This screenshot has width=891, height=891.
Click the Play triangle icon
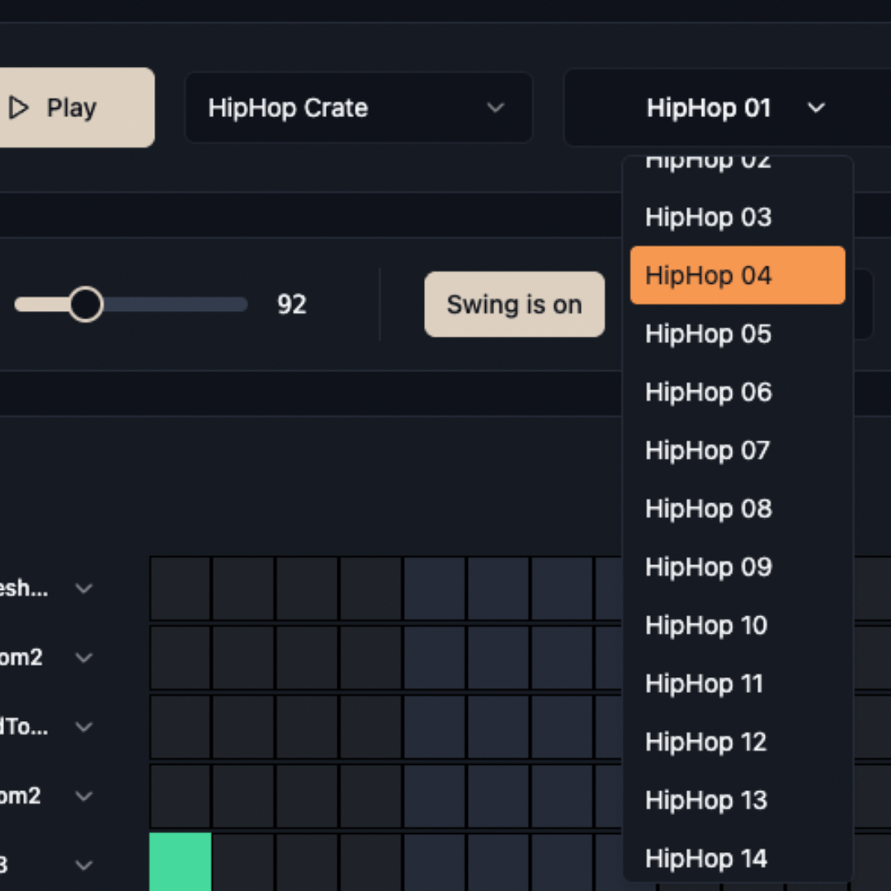pos(20,107)
